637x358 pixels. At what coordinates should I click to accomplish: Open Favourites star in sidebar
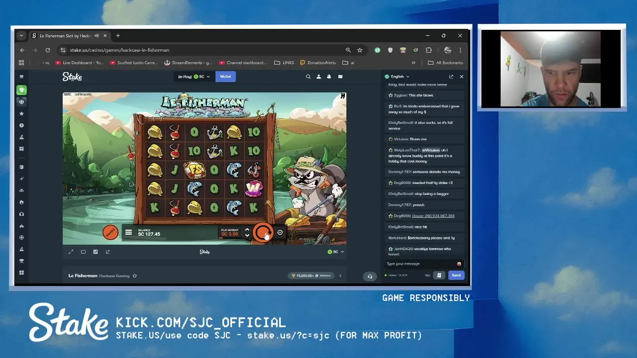point(21,113)
